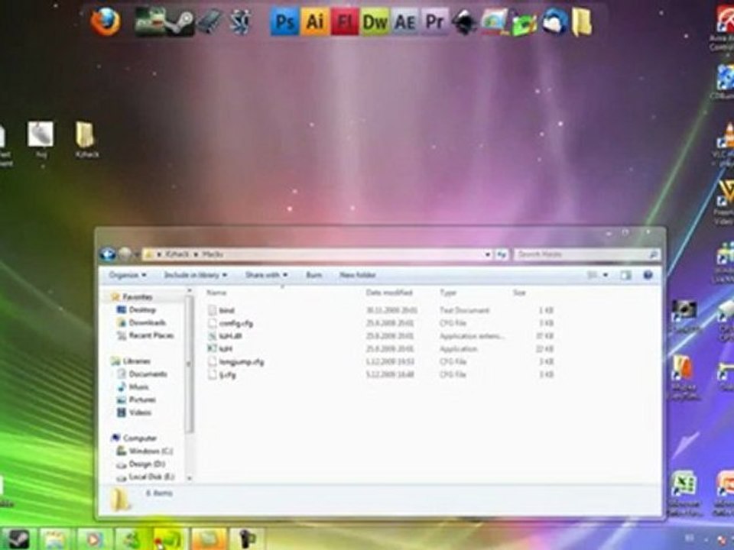Viewport: 734px width, 550px height.
Task: Click the orange folder taskbar button
Action: pyautogui.click(x=209, y=539)
